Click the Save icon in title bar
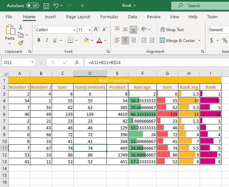Screen dimensions: 229x187 (x=46, y=6)
